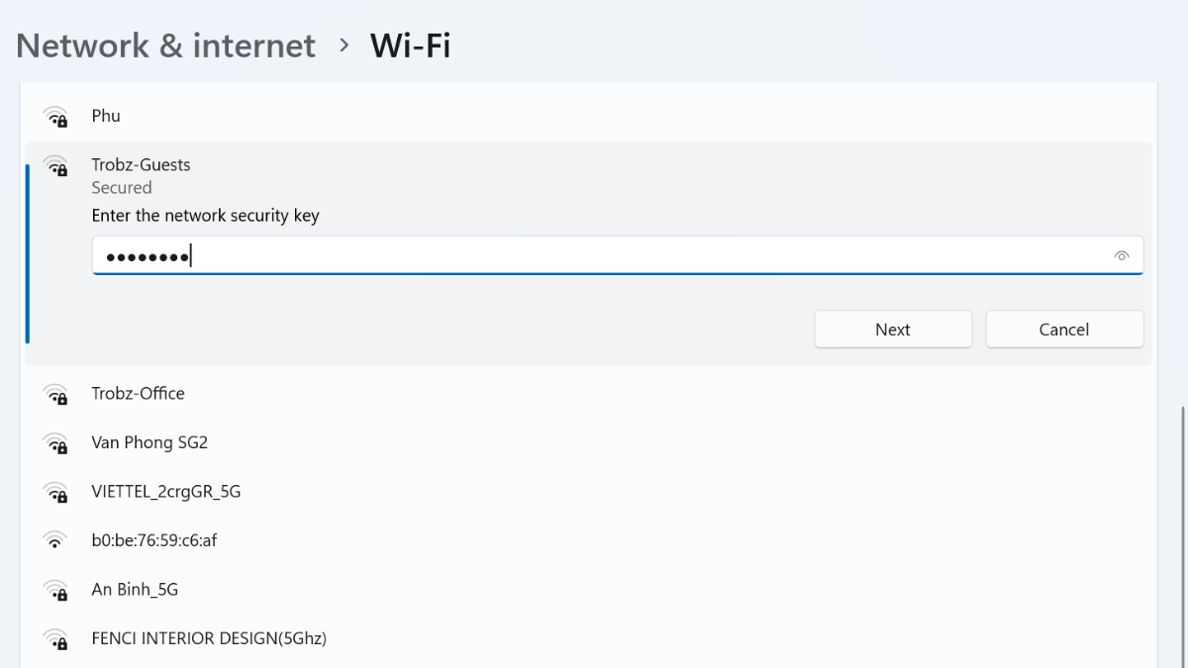Reveal the password with the eye icon
The width and height of the screenshot is (1188, 668).
point(1122,255)
